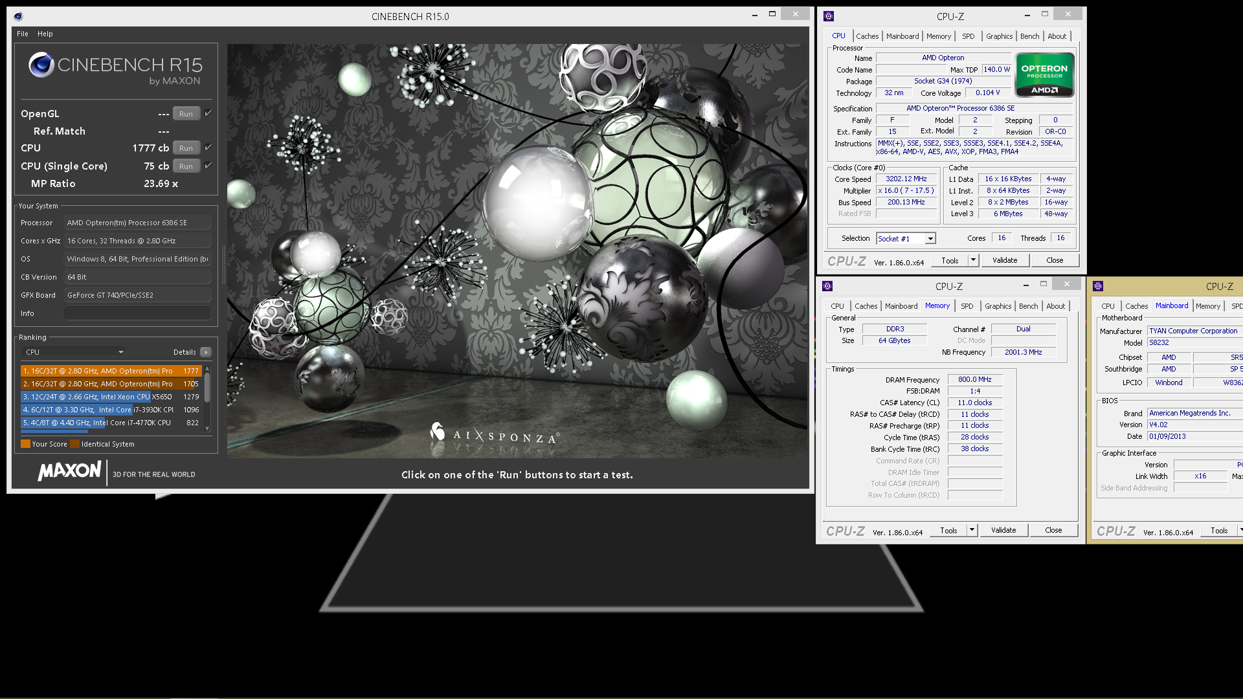Open About tab in top CPU-Z window
Screen dimensions: 1243x699
tap(1057, 36)
